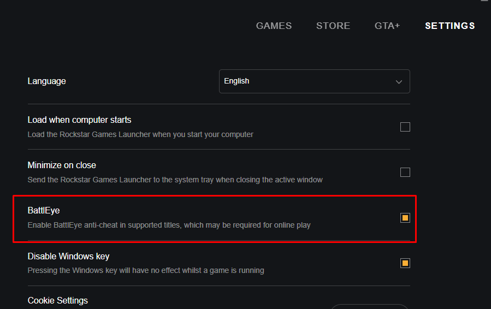
Task: Click the Disable Windows key heading
Action: click(68, 256)
